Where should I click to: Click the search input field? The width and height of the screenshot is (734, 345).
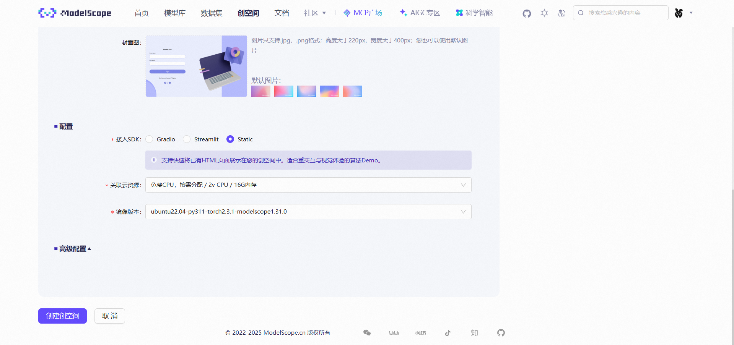pos(620,13)
